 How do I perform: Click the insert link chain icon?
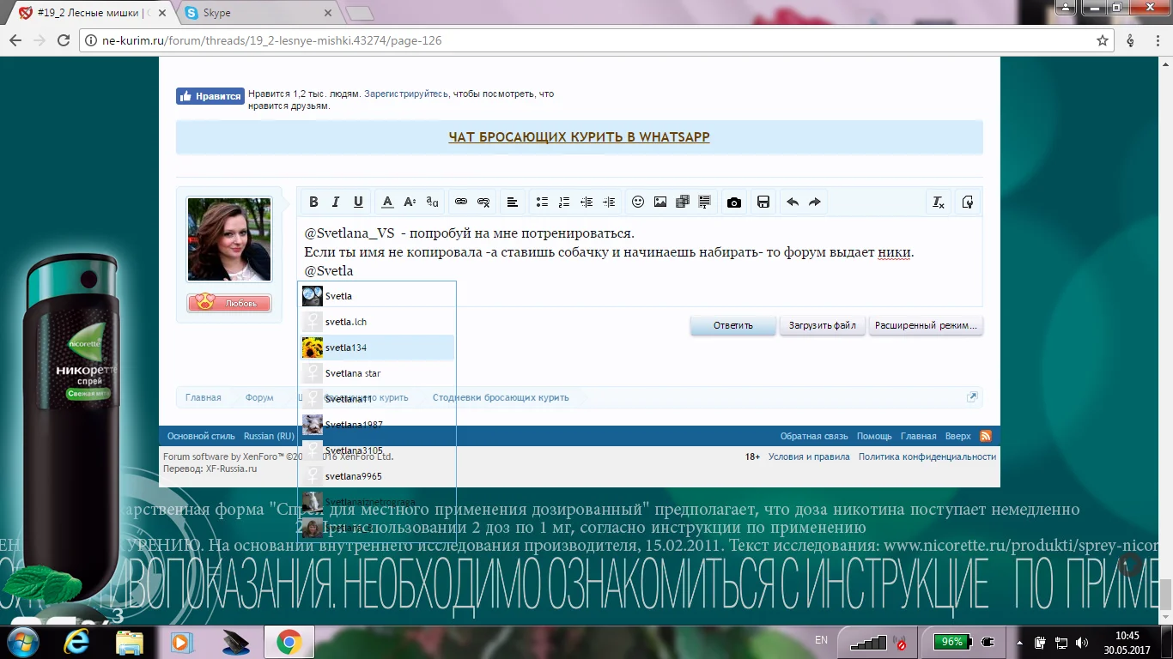pos(461,203)
